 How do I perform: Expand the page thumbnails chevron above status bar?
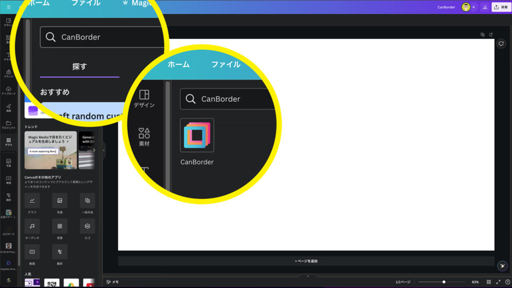coord(308,276)
